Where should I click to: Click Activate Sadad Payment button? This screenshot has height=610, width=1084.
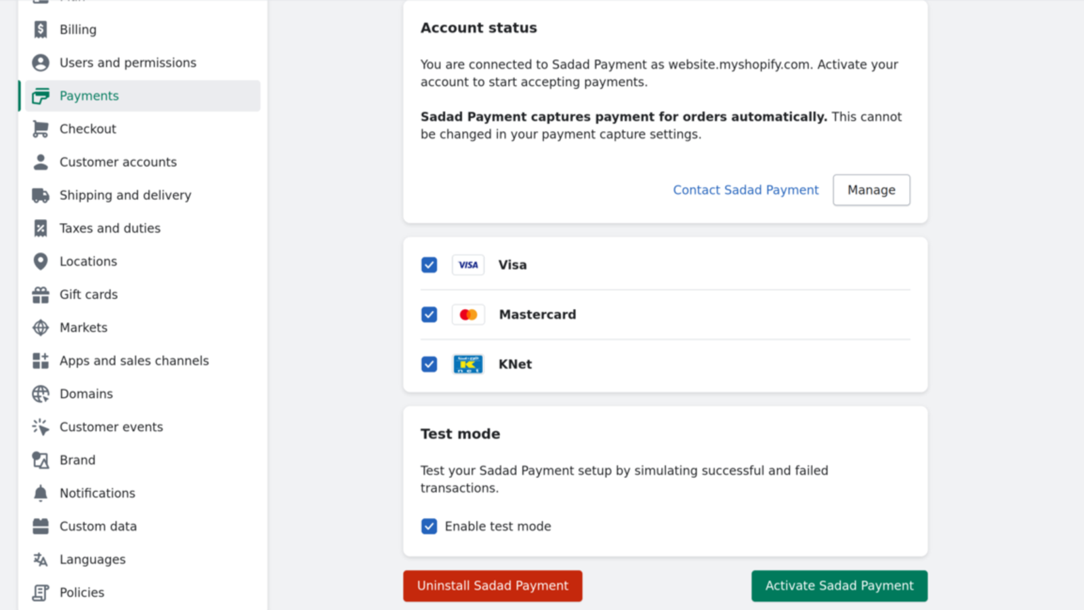[x=839, y=586]
